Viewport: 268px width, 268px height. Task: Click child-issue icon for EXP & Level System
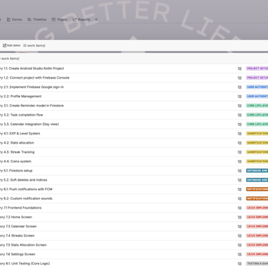click(x=239, y=134)
